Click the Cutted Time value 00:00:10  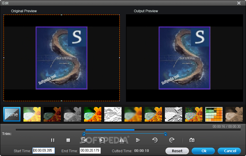tap(141, 151)
